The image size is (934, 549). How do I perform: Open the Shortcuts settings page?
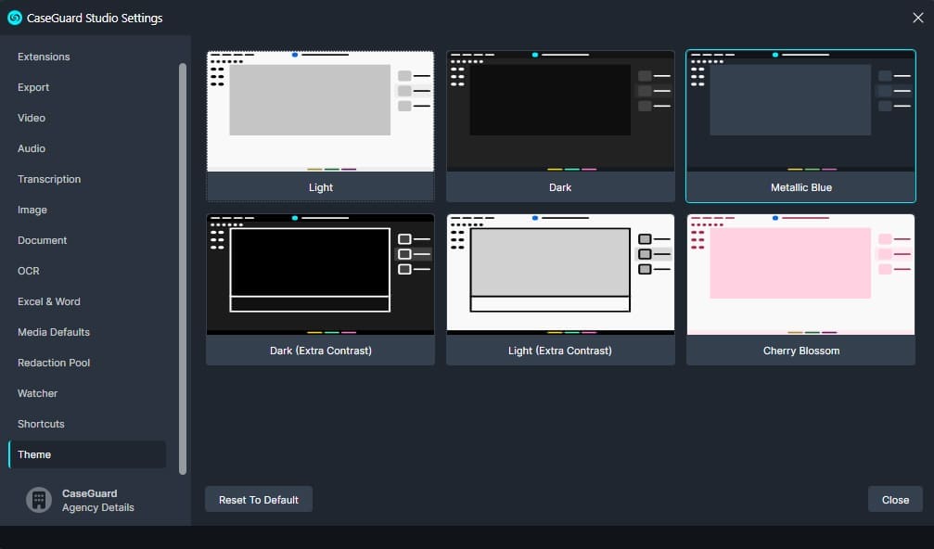coord(41,424)
